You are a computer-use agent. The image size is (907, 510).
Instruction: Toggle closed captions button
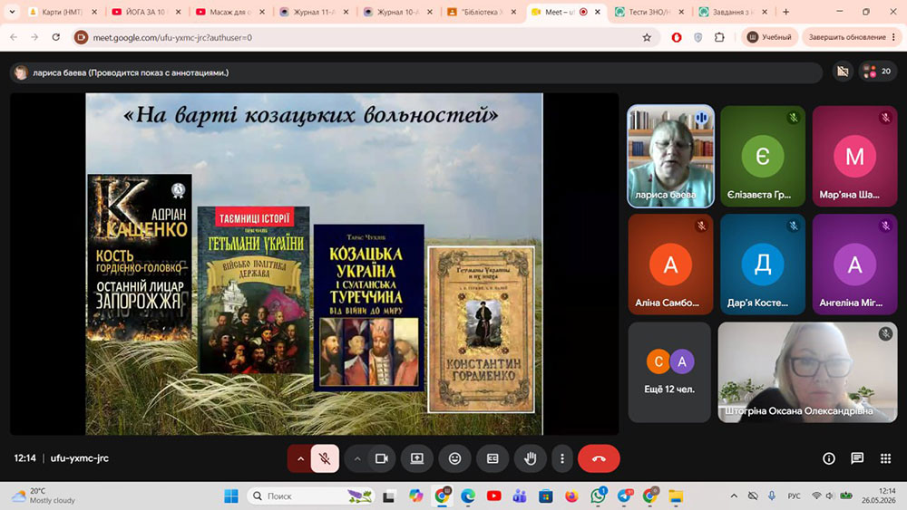coord(493,458)
